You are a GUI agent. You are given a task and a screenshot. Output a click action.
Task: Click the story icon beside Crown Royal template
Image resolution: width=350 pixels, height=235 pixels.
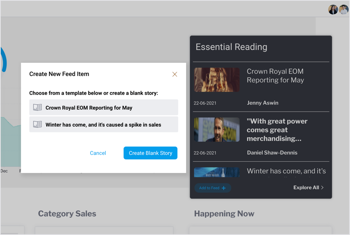pos(37,107)
